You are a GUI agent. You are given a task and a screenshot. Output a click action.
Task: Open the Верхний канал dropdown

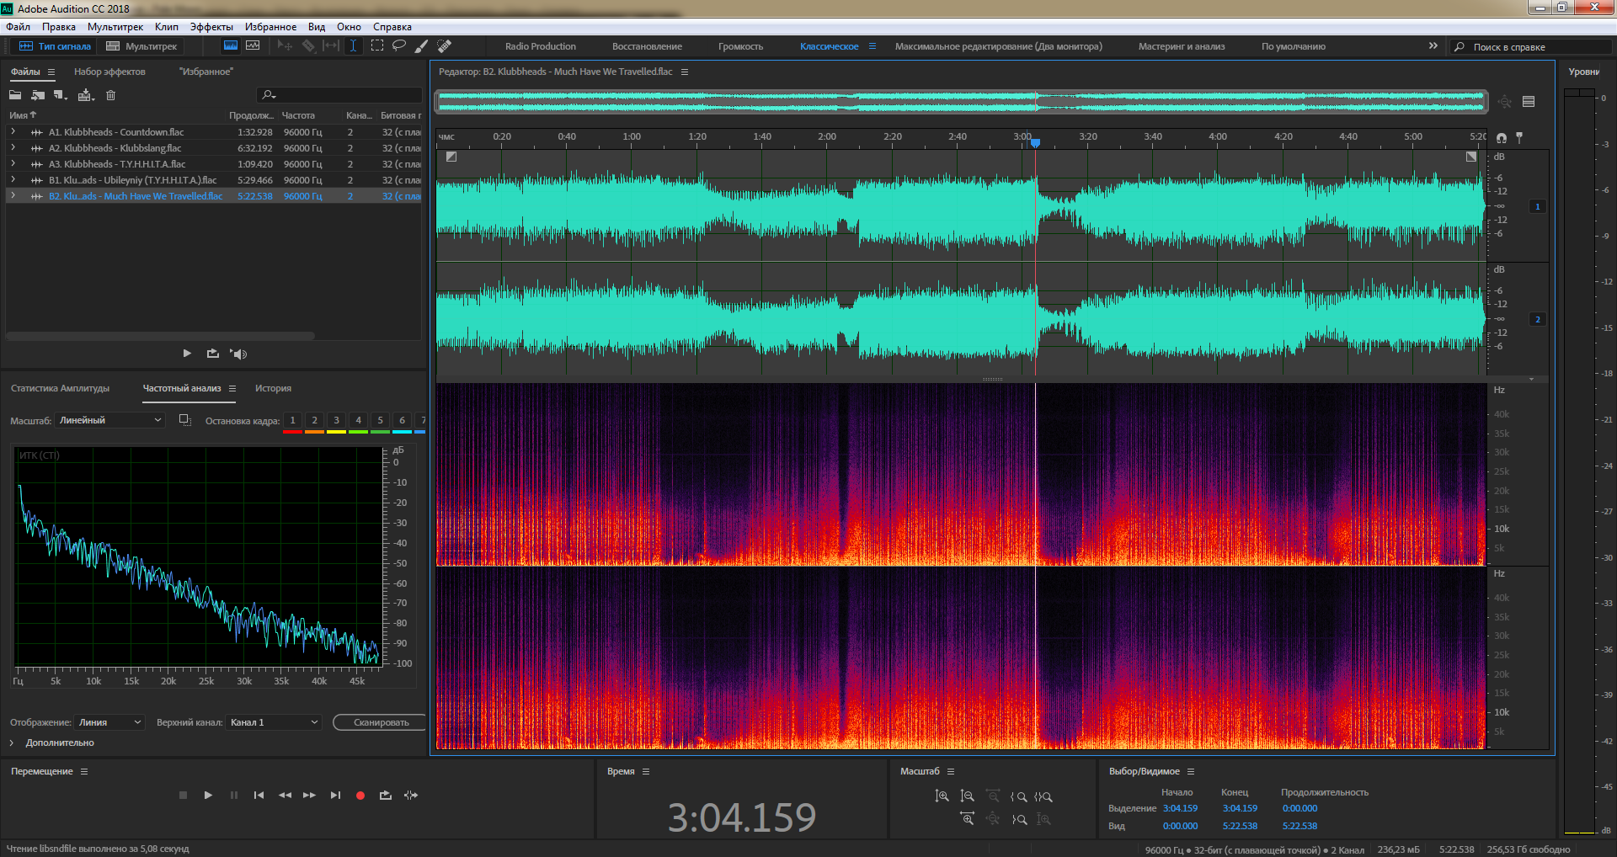pyautogui.click(x=274, y=722)
